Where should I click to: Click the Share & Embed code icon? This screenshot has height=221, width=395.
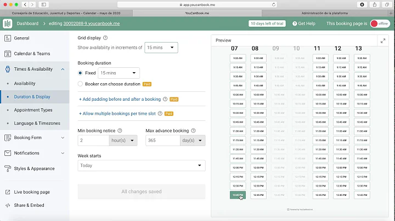(x=8, y=205)
